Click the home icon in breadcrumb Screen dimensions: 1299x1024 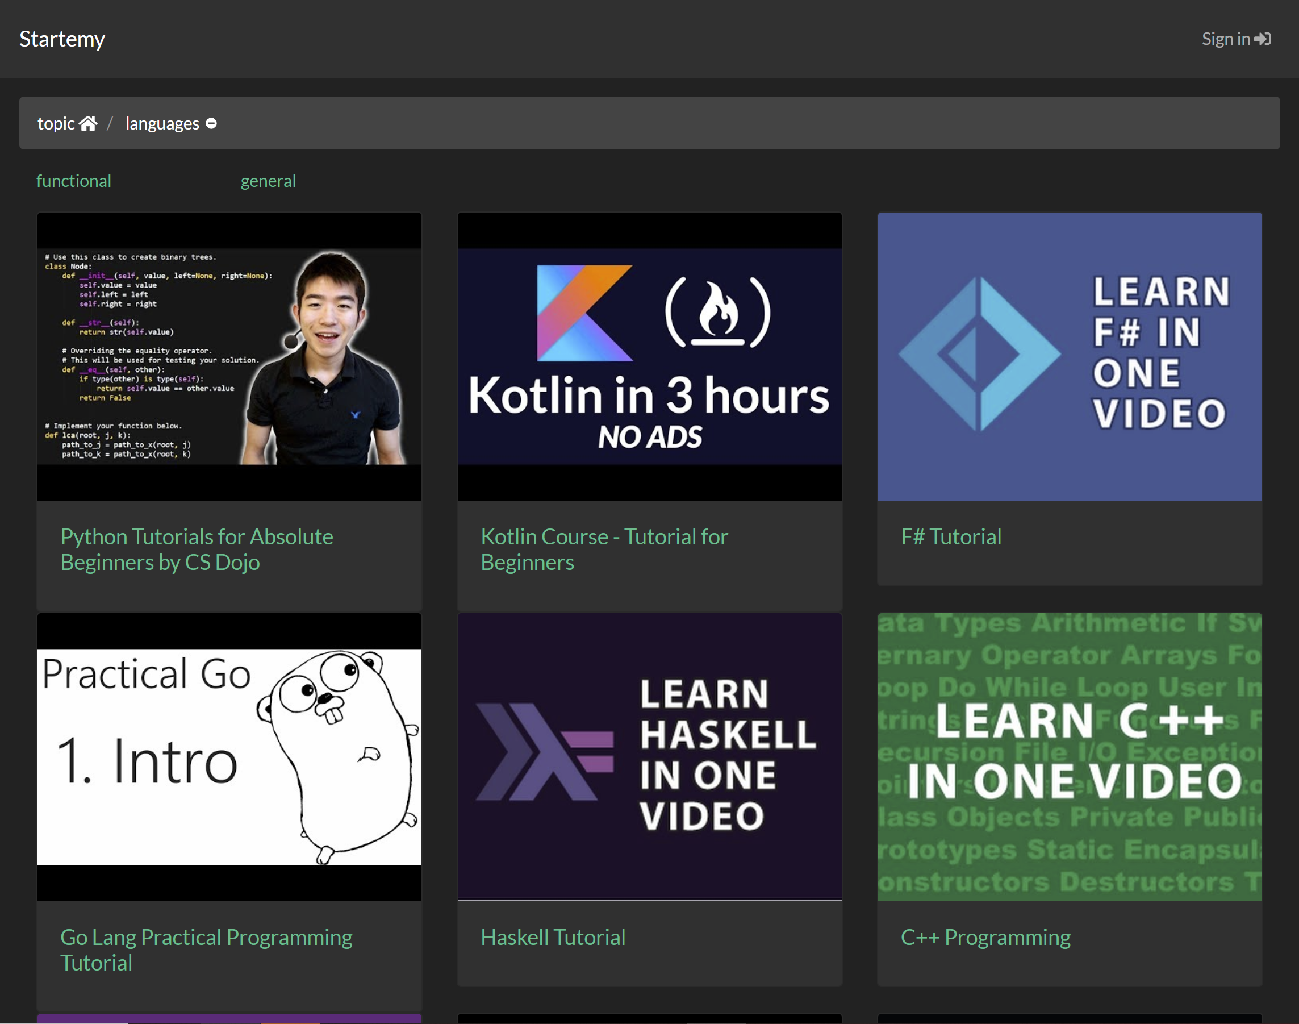tap(88, 123)
